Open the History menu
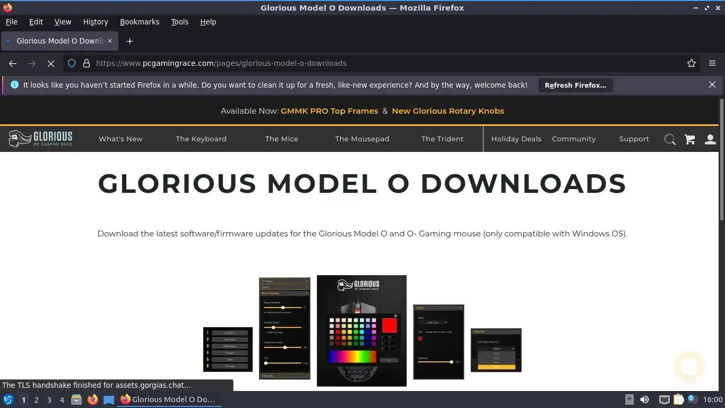The height and width of the screenshot is (408, 725). click(96, 22)
